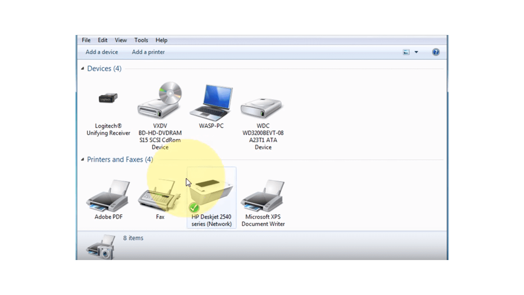The height and width of the screenshot is (295, 524).
Task: Click the change view icon in toolbar
Action: pos(406,52)
